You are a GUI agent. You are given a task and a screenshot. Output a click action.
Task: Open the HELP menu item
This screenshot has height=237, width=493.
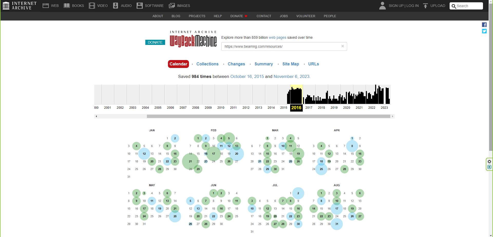pyautogui.click(x=218, y=16)
